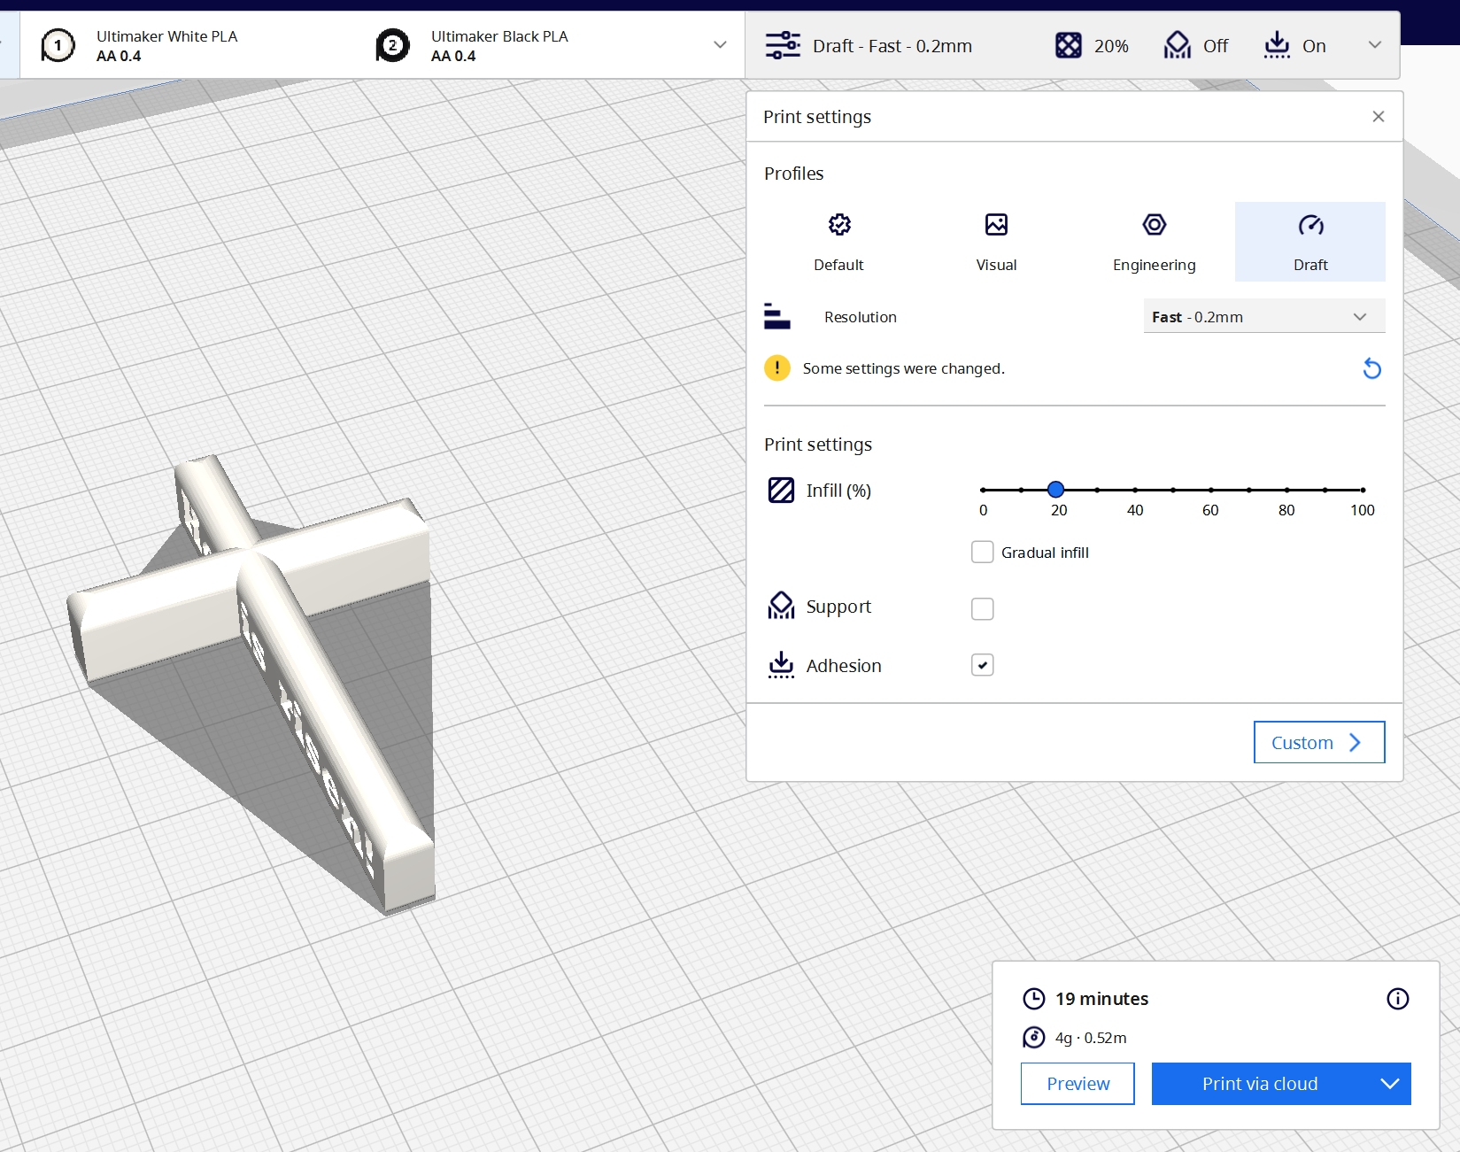
Task: Click the support Off header icon
Action: click(x=1177, y=45)
